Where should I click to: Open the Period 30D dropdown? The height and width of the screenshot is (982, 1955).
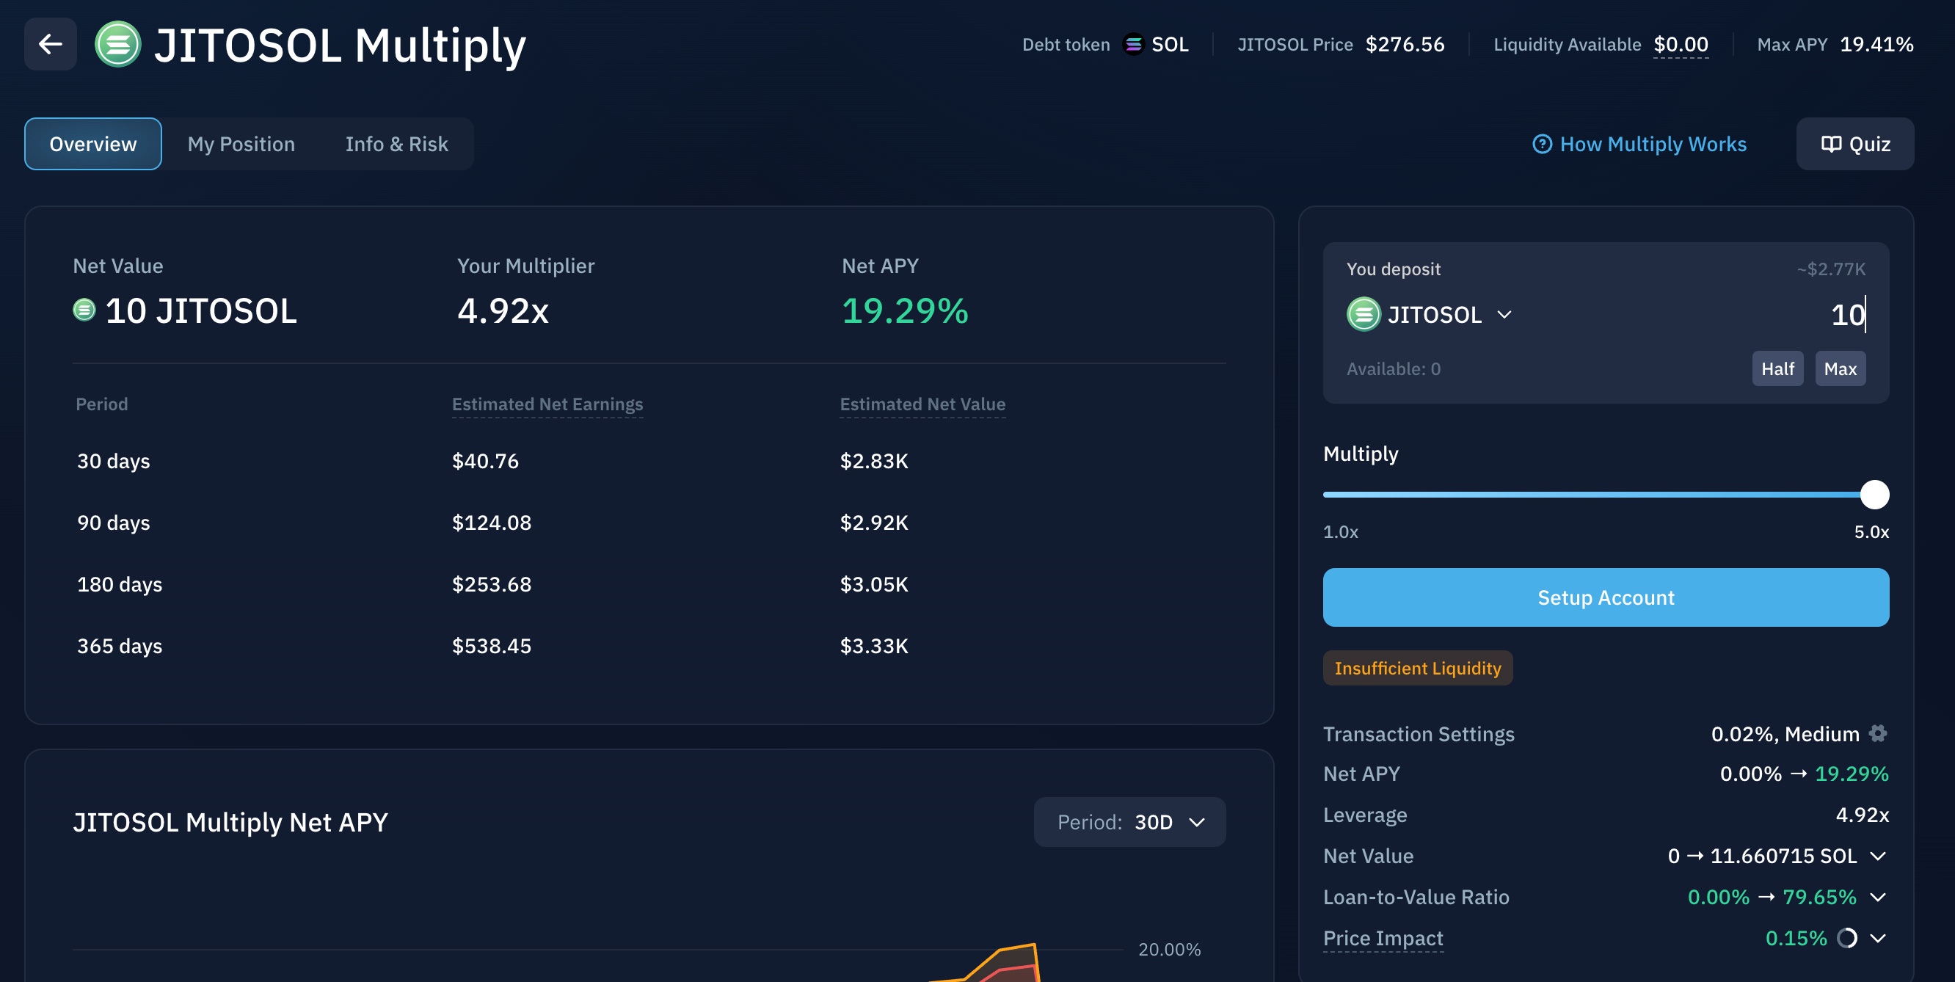point(1129,822)
